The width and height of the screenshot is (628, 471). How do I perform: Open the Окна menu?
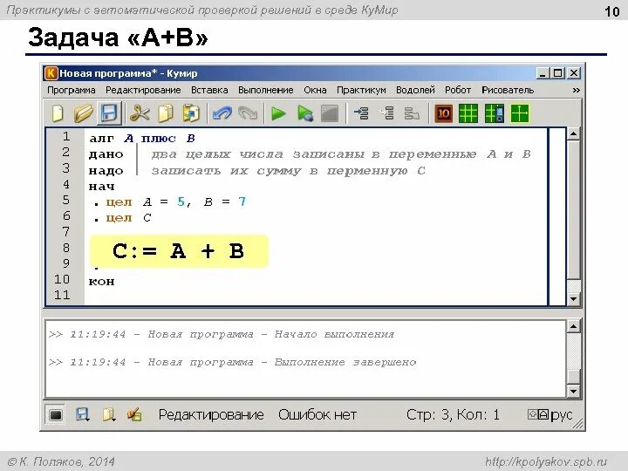(x=315, y=90)
